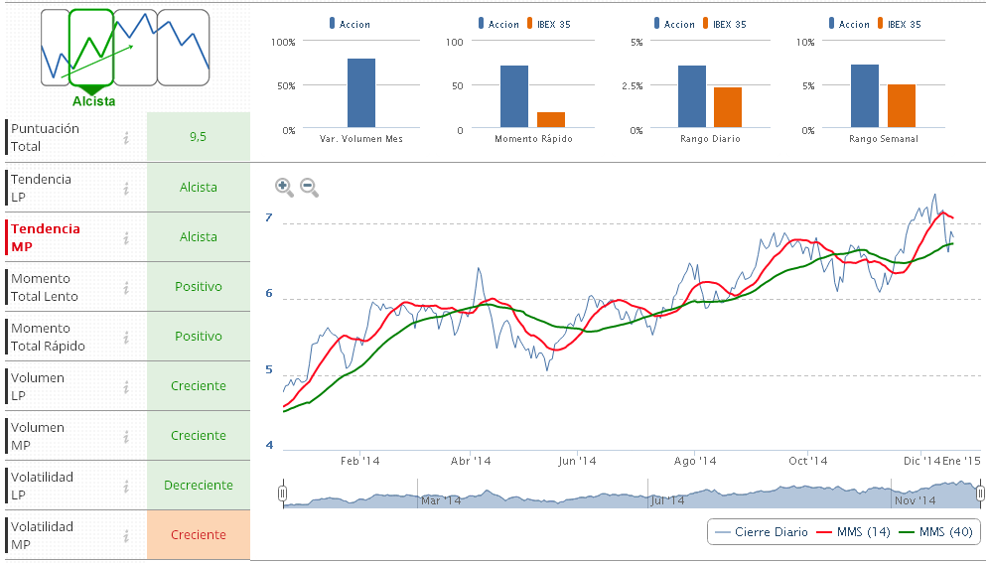Screen dimensions: 989x563
Task: Click the Alcista value for Tendencia LP
Action: (x=198, y=188)
